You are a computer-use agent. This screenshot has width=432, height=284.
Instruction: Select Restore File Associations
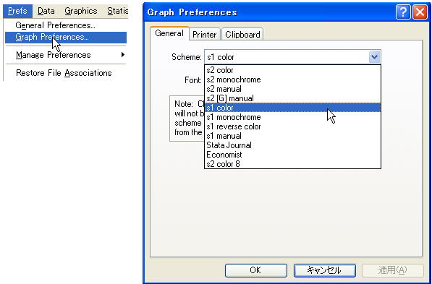(x=66, y=73)
